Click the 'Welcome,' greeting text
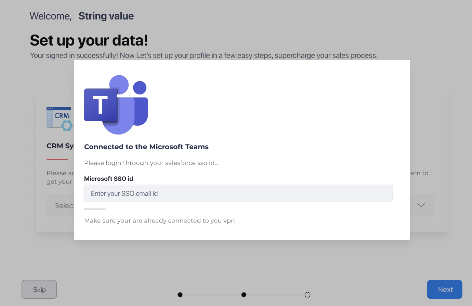 pos(51,16)
